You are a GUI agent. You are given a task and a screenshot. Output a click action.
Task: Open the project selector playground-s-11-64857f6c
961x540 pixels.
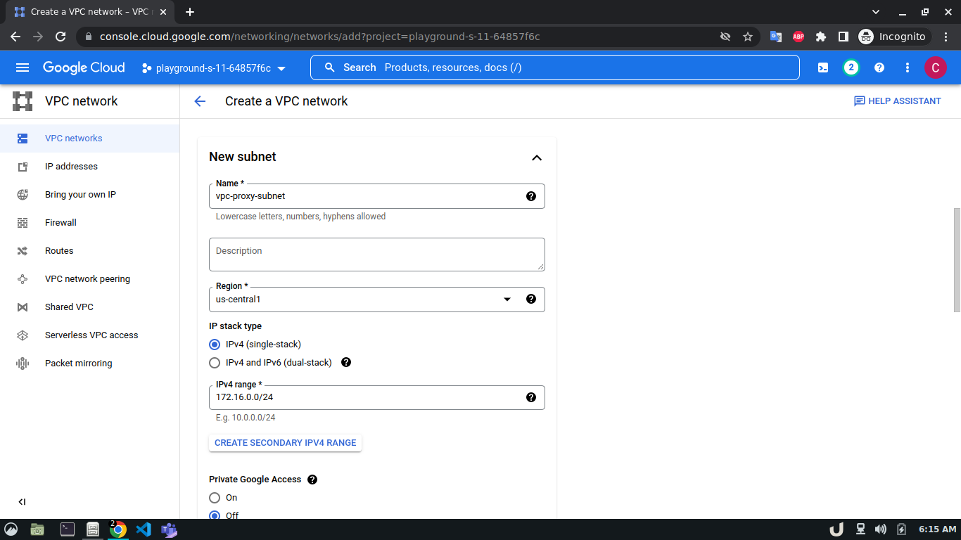click(214, 68)
